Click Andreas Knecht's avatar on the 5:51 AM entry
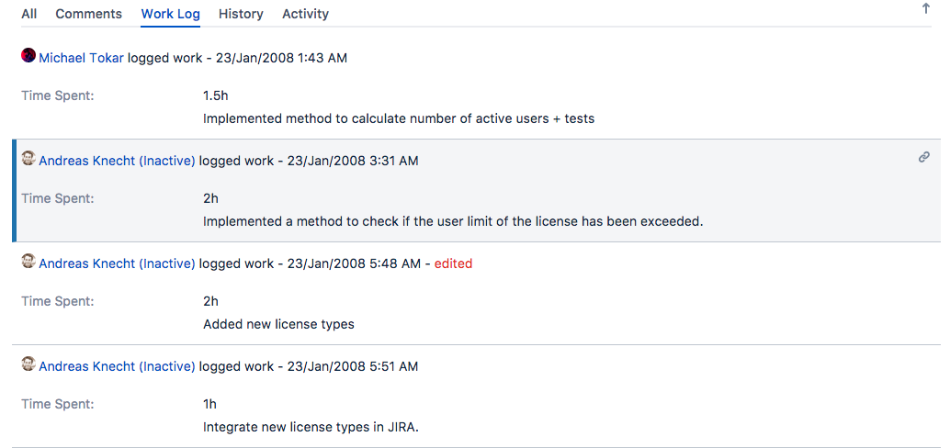Image resolution: width=950 pixels, height=448 pixels. pos(28,364)
